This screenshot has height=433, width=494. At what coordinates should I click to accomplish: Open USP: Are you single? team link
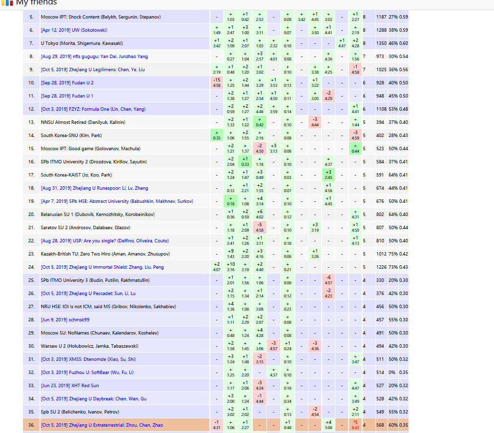coord(104,241)
